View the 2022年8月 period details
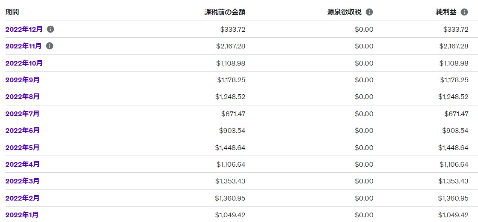Viewport: 478px width, 222px height. click(22, 96)
